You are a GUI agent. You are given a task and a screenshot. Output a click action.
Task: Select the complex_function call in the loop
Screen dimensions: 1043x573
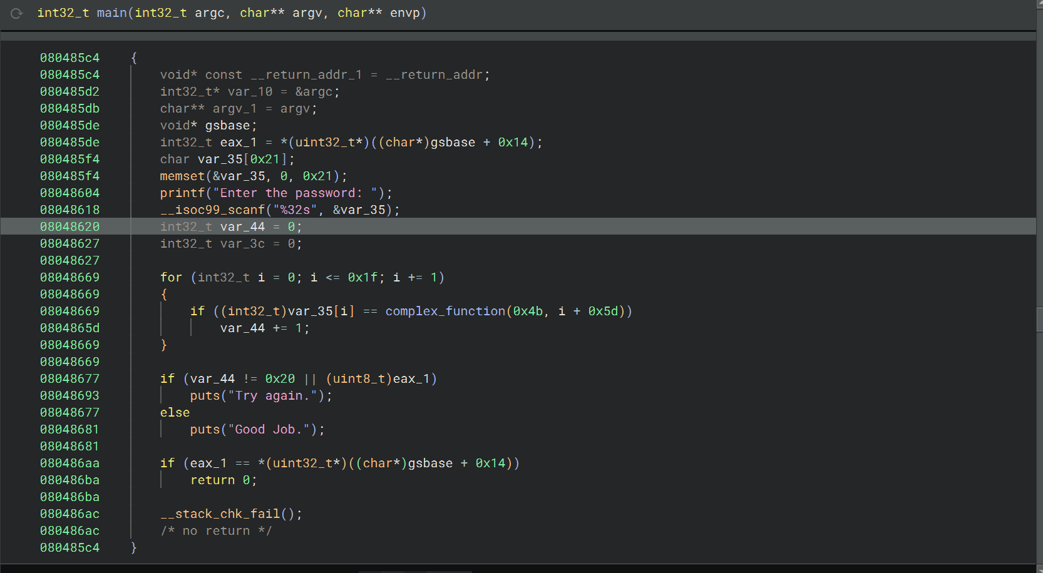pos(444,311)
